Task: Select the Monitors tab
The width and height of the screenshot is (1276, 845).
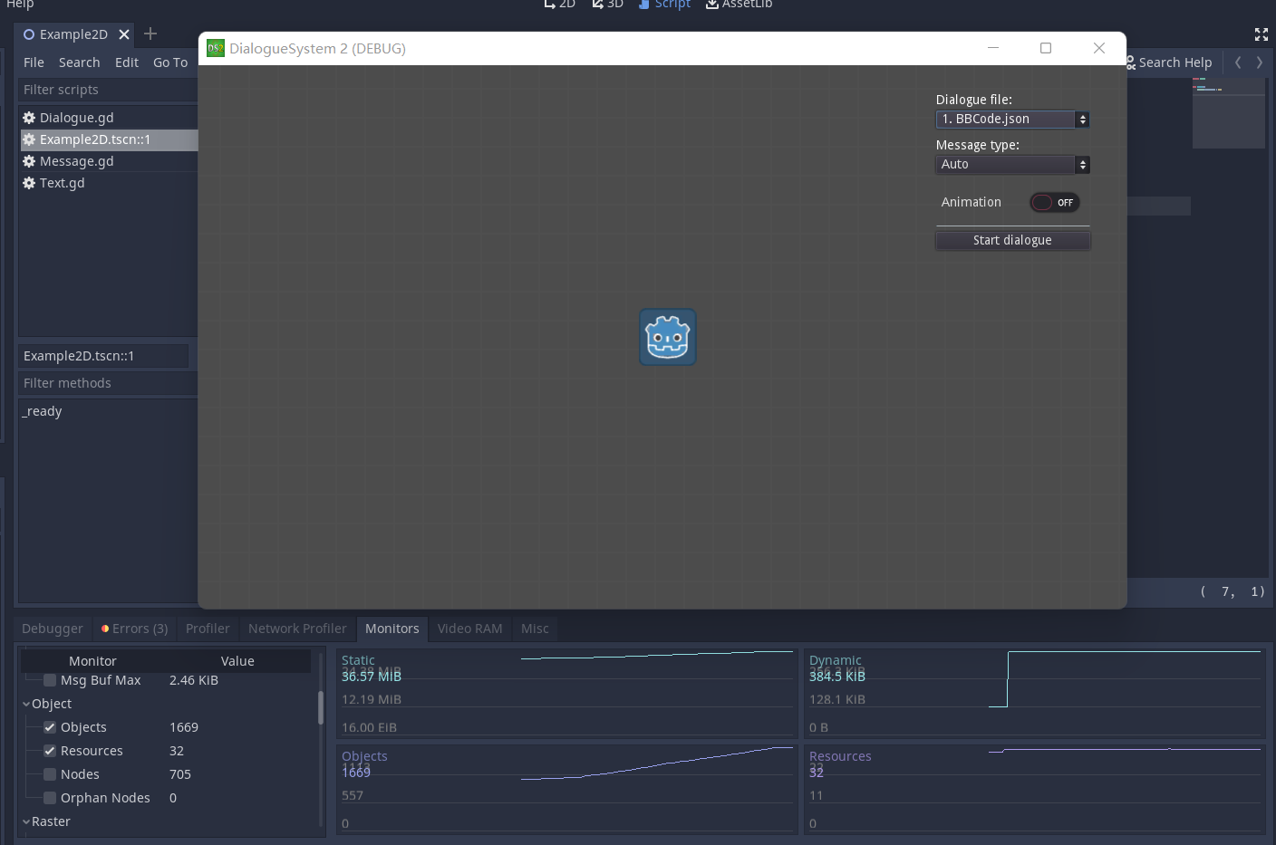Action: (392, 629)
